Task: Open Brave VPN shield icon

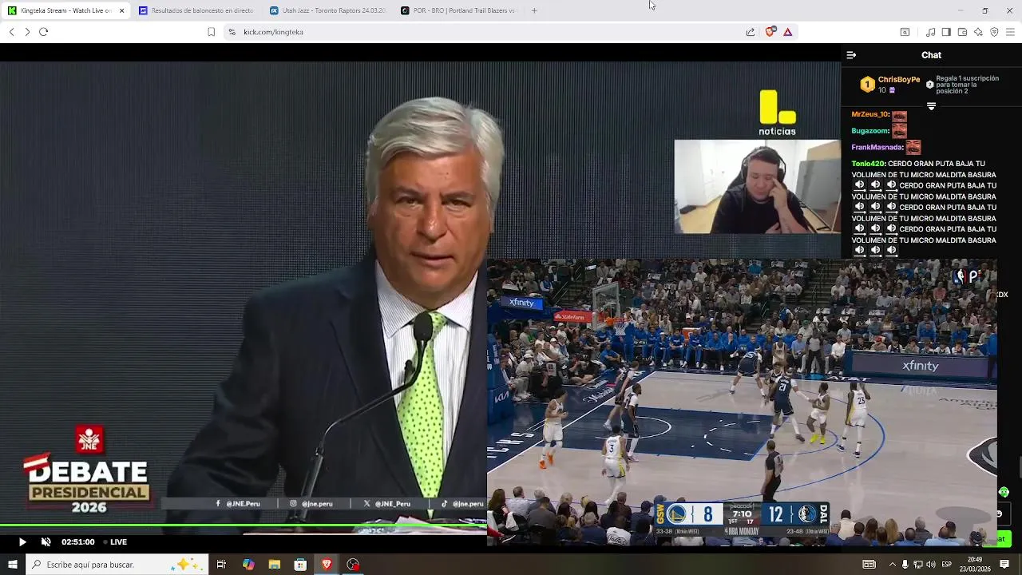Action: [x=994, y=32]
